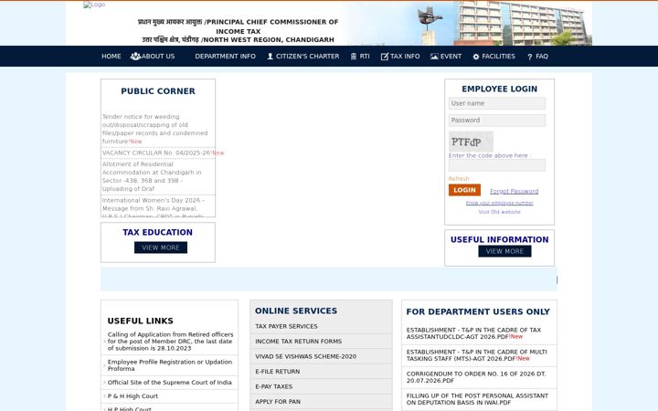Open Corrigendum to Order No. 16 PDF
Viewport: 658px width, 411px height.
[x=476, y=377]
